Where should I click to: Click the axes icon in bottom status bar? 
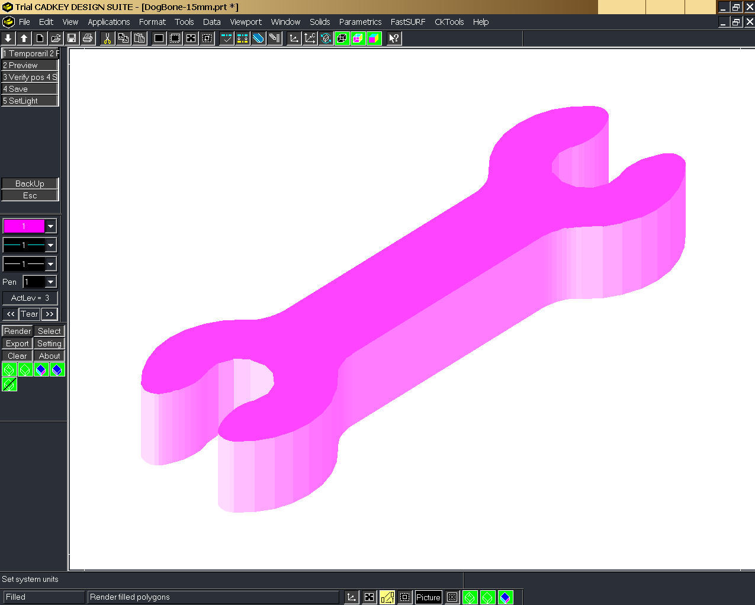click(x=352, y=597)
